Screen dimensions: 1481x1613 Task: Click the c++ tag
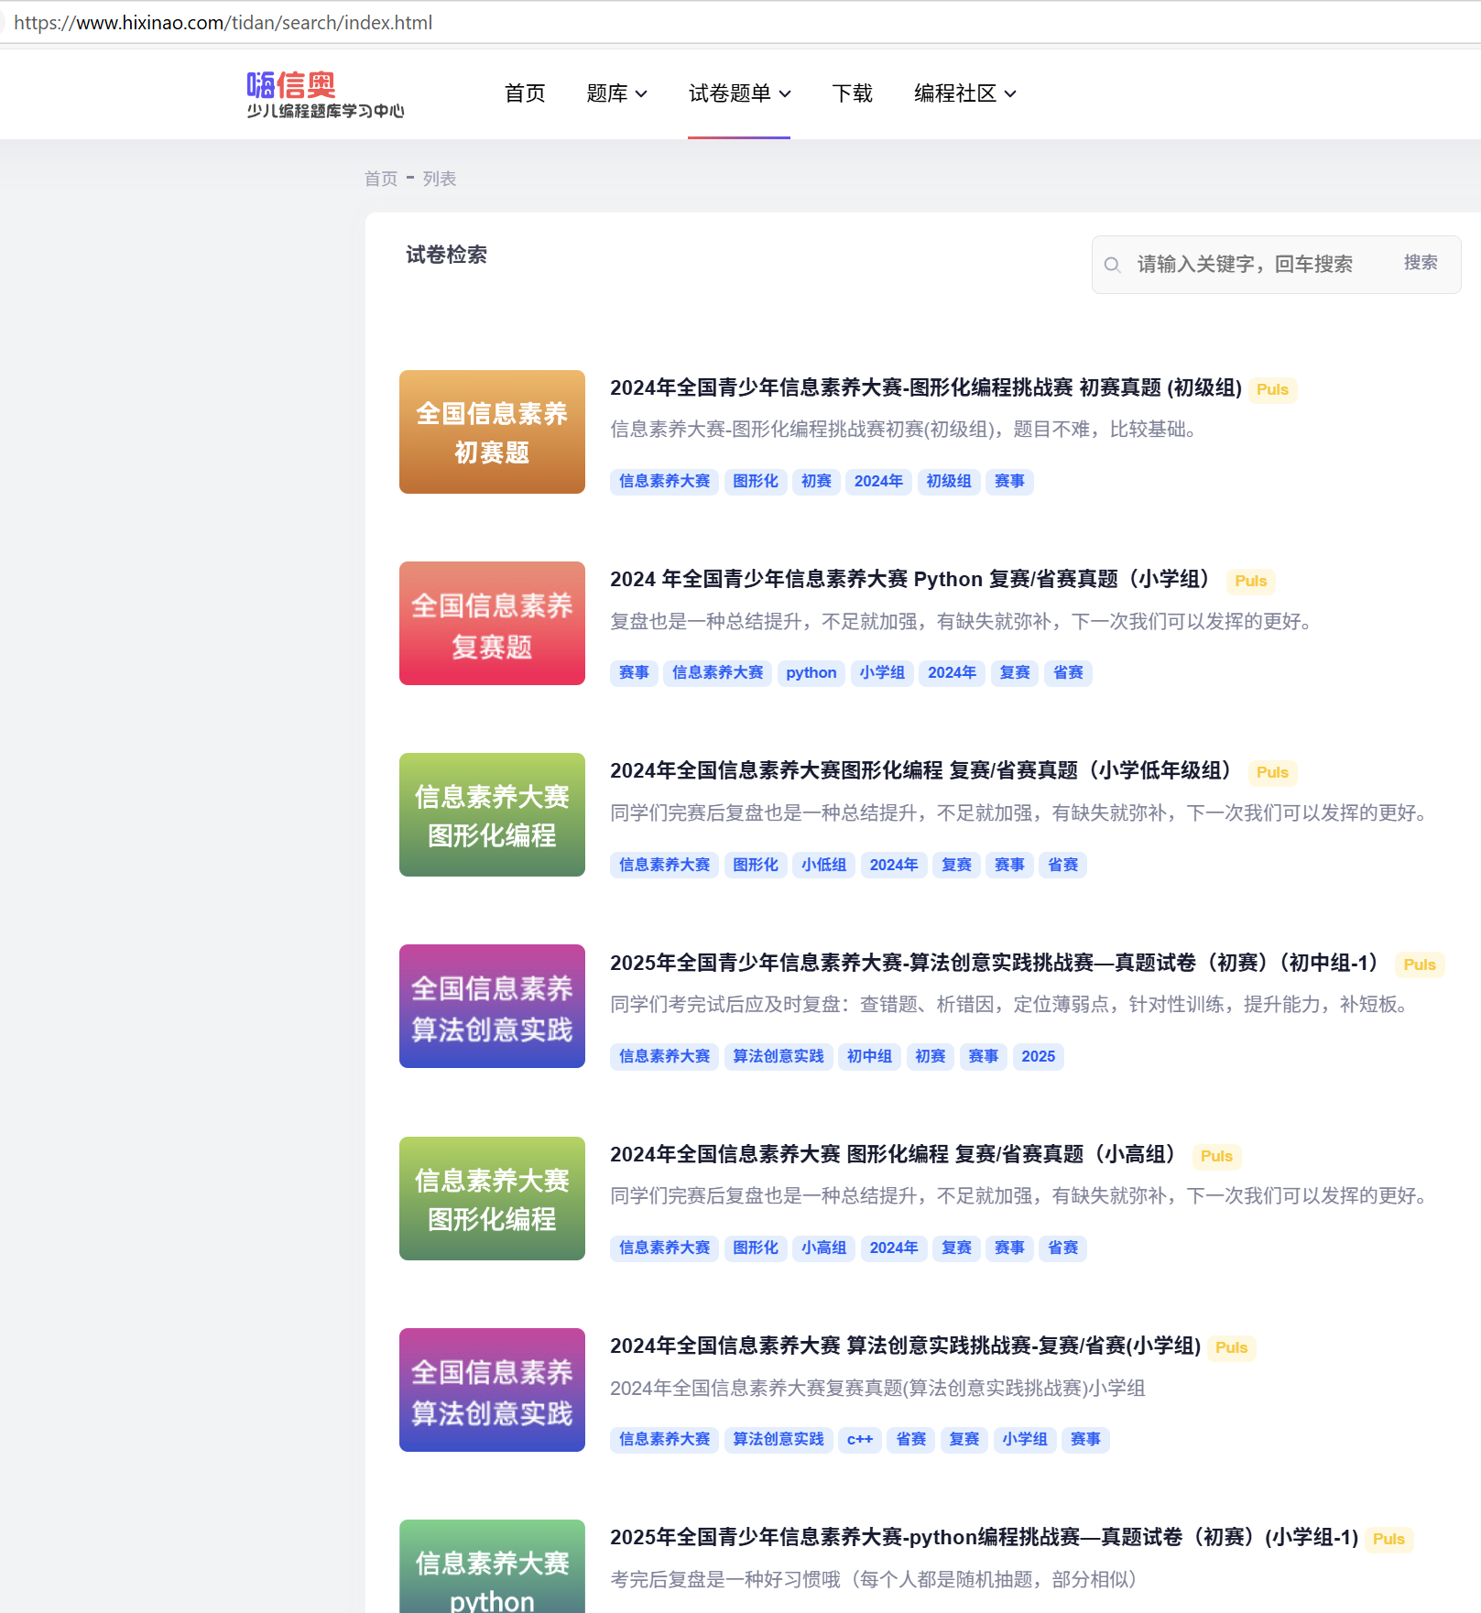[x=860, y=1440]
